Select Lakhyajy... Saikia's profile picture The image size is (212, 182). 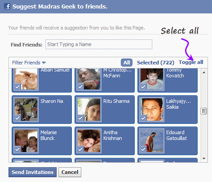pos(152,110)
